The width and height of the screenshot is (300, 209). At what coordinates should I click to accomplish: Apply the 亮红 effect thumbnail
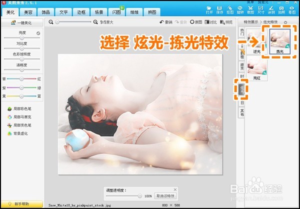257,67
